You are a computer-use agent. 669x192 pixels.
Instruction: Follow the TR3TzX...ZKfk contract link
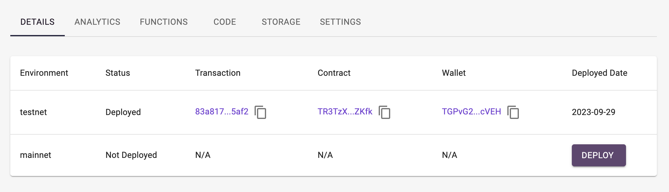pyautogui.click(x=345, y=112)
